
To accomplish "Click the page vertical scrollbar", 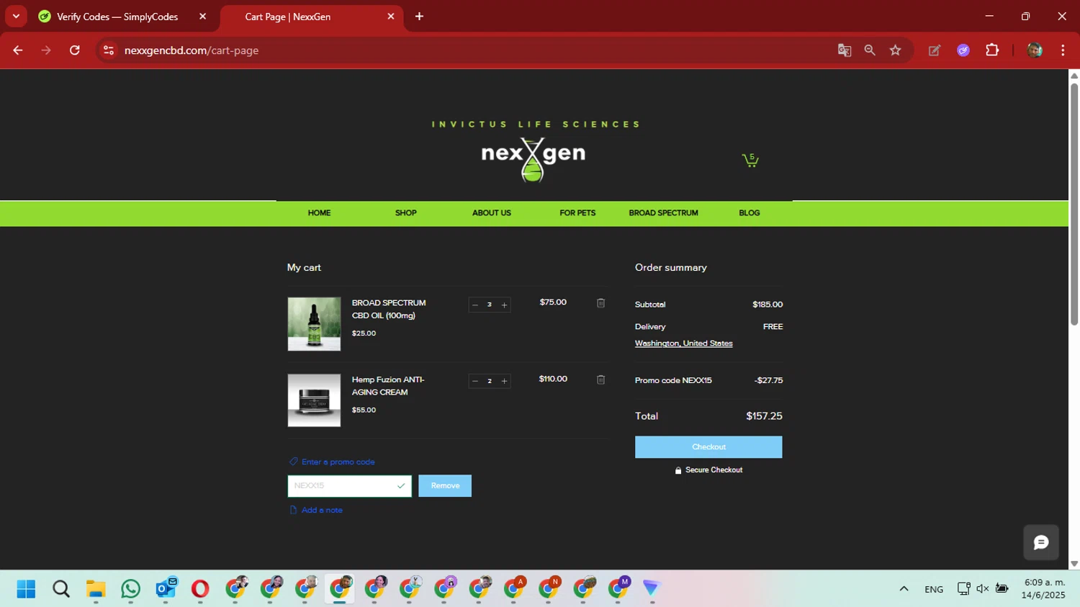I will click(x=1074, y=204).
